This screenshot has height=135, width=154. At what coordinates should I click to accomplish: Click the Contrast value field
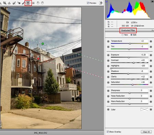144,60
